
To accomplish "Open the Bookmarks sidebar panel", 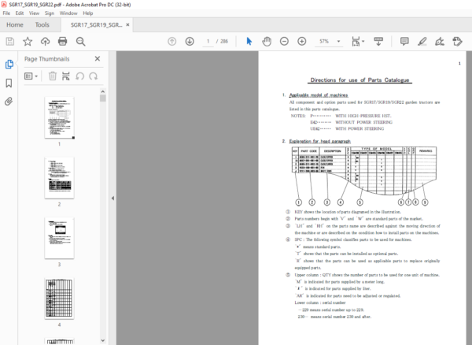I will pos(9,83).
